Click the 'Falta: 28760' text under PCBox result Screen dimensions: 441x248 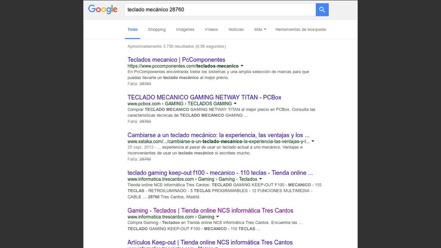[x=139, y=121]
